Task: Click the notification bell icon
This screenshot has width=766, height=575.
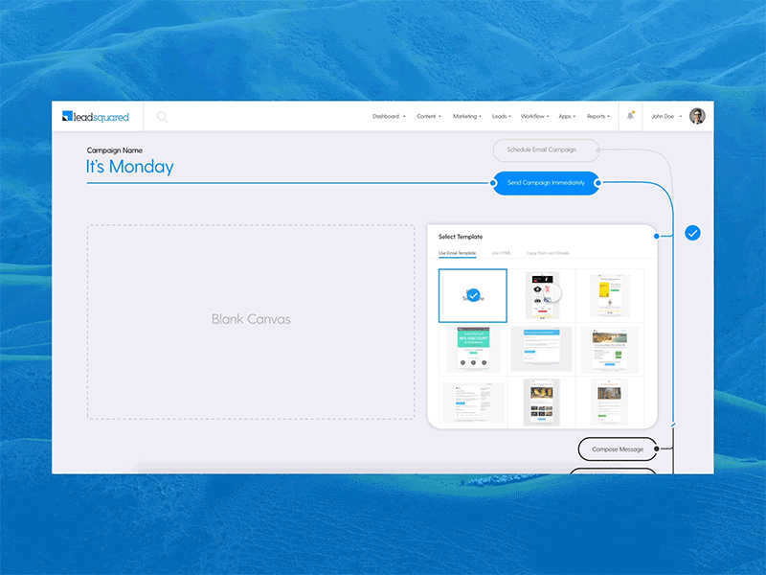Action: pyautogui.click(x=631, y=115)
